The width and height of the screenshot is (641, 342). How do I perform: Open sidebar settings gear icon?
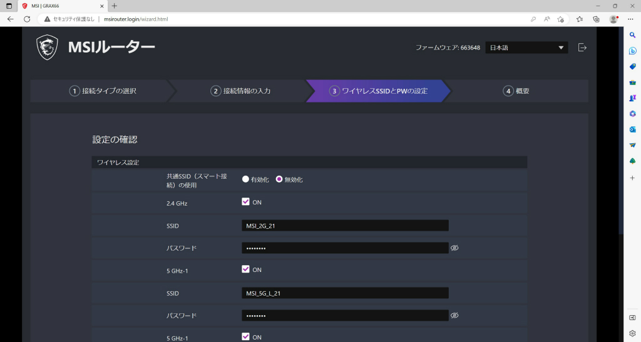click(632, 333)
